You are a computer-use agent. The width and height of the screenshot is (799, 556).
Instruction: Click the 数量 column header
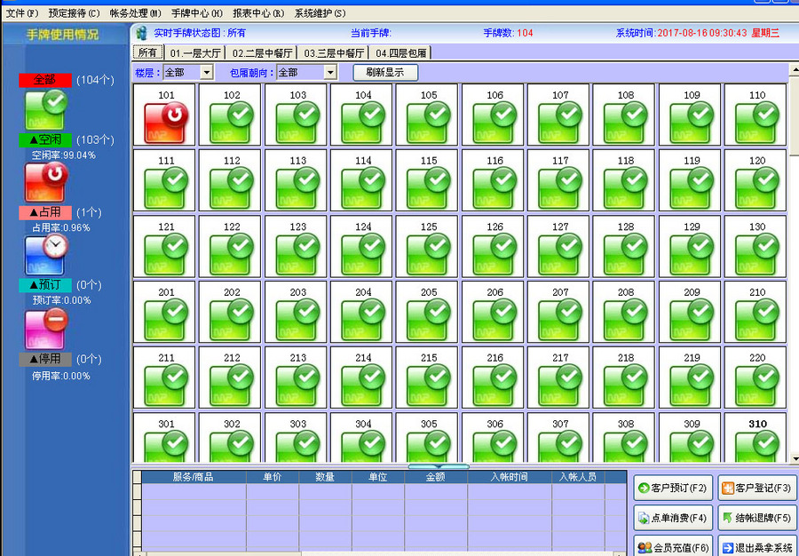point(326,478)
